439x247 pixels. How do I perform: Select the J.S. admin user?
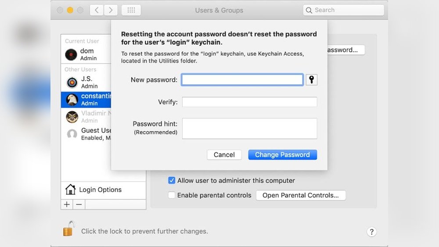click(86, 82)
